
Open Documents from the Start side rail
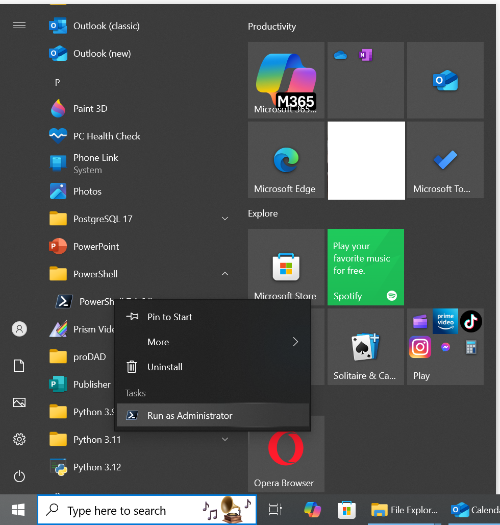click(19, 366)
